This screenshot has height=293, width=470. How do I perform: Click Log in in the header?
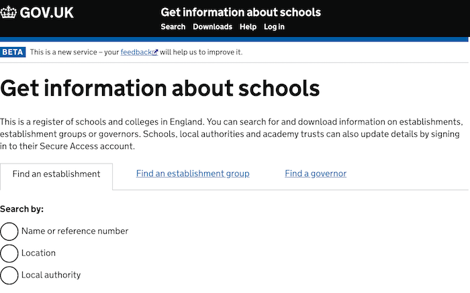(x=274, y=27)
